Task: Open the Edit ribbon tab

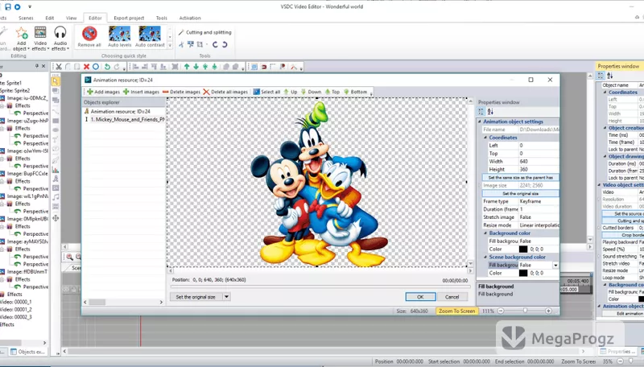Action: click(x=50, y=18)
